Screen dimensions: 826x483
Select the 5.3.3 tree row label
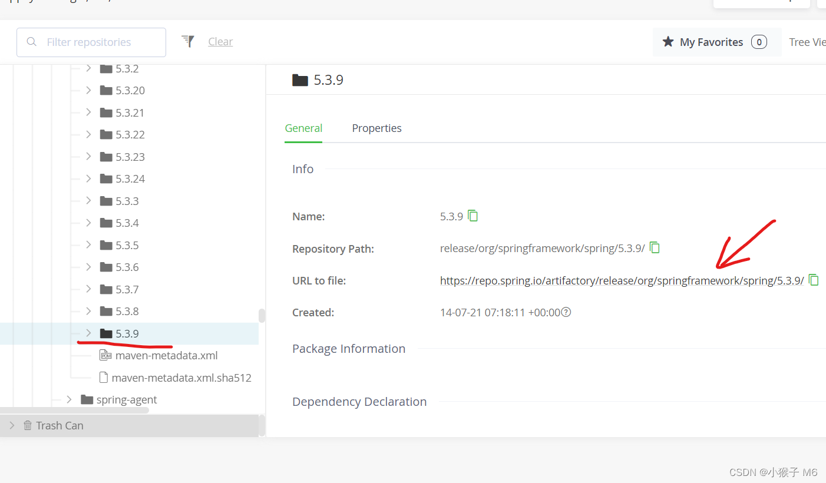[127, 201]
